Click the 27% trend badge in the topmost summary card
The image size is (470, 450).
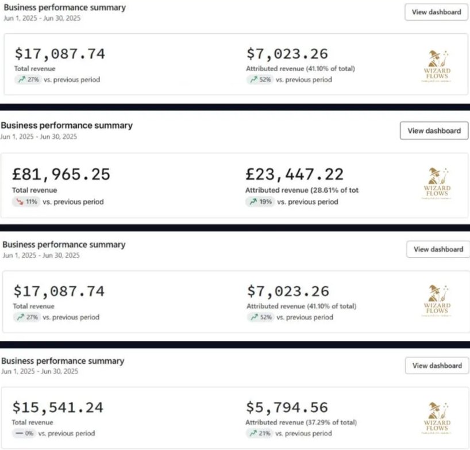tap(28, 79)
